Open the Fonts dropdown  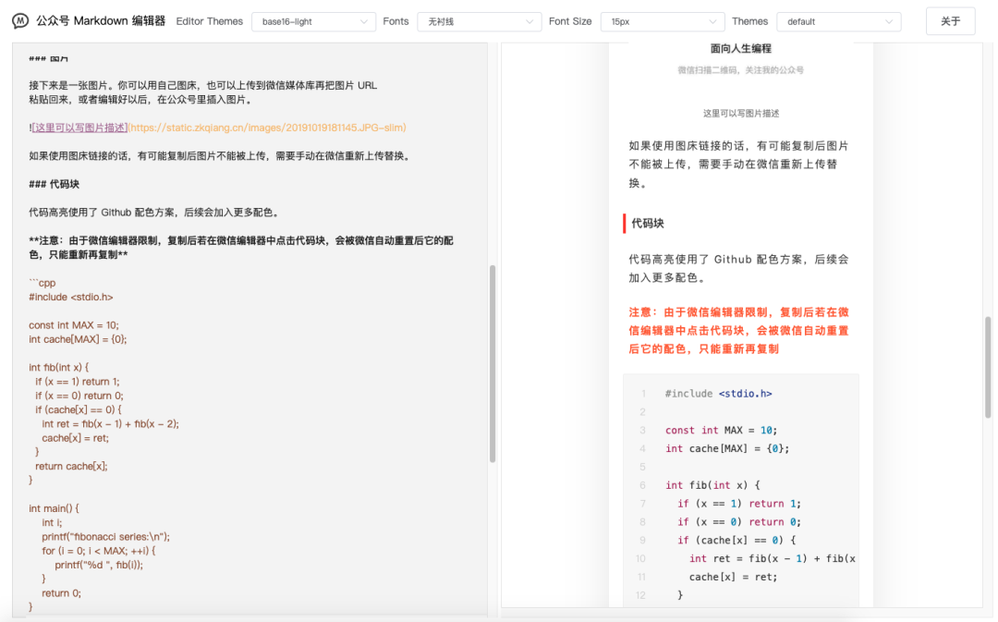click(479, 21)
